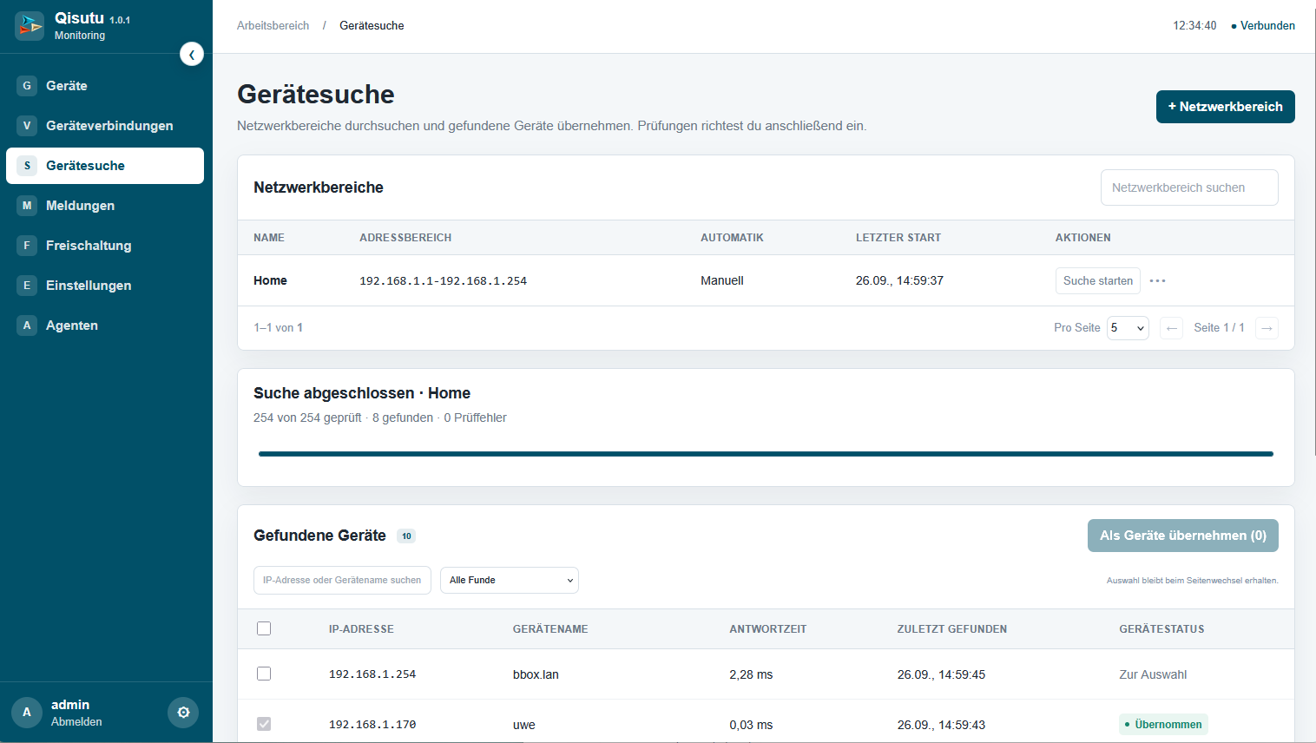This screenshot has width=1316, height=743.
Task: Click the bbox.lan device name
Action: click(536, 674)
